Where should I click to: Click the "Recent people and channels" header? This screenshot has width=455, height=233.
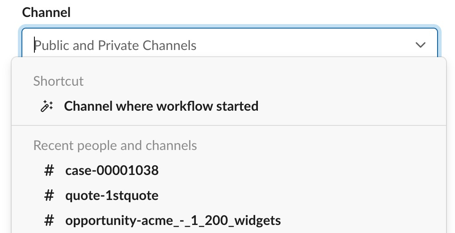[115, 145]
